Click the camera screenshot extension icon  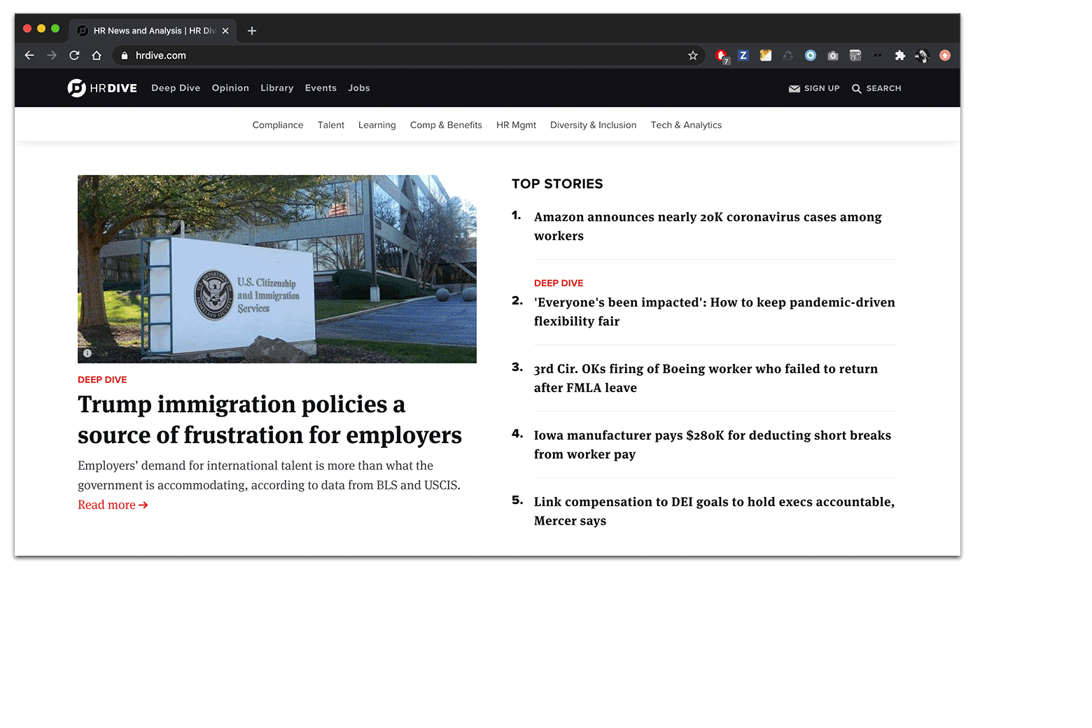click(x=833, y=55)
